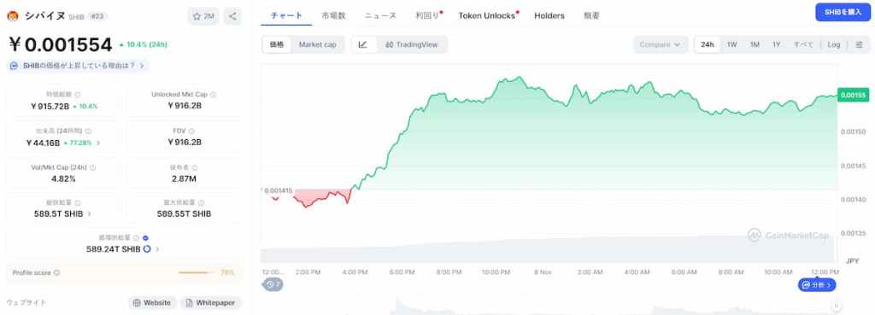Open info icon beside 保有者 label
The width and height of the screenshot is (875, 315).
(x=195, y=167)
